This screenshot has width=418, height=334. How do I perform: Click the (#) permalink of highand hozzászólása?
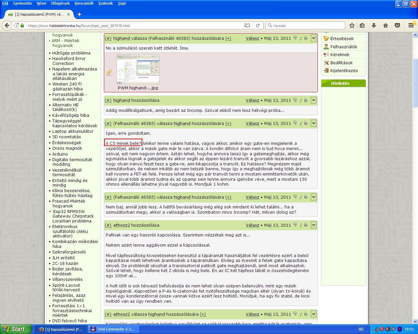pos(108,100)
